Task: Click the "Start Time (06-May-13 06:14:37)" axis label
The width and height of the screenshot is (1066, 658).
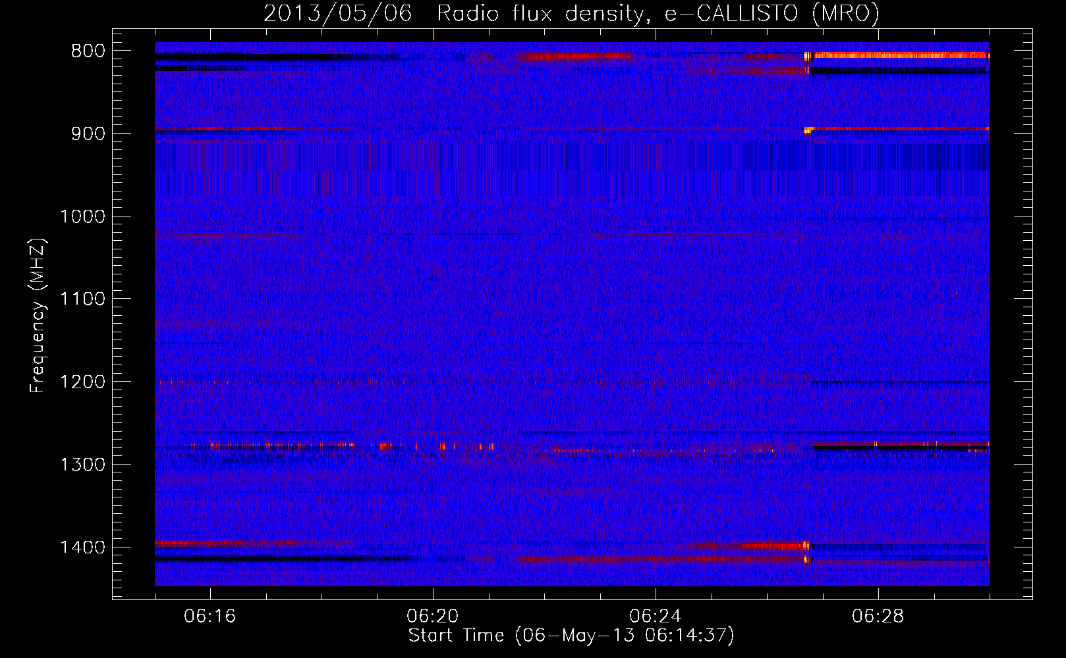Action: click(x=571, y=636)
